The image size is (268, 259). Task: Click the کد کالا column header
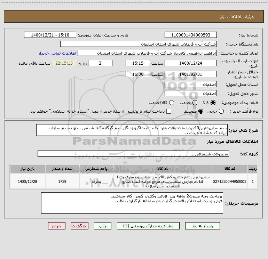click(230, 169)
